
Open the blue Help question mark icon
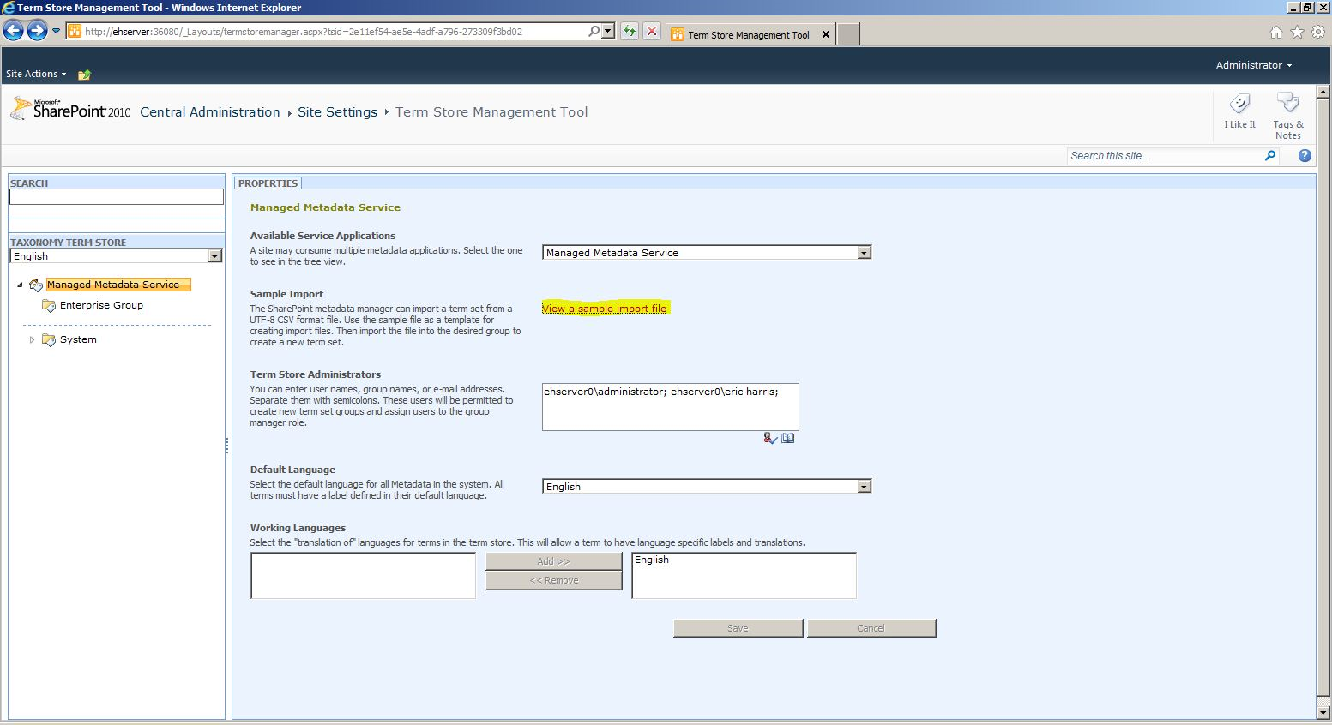[1305, 156]
